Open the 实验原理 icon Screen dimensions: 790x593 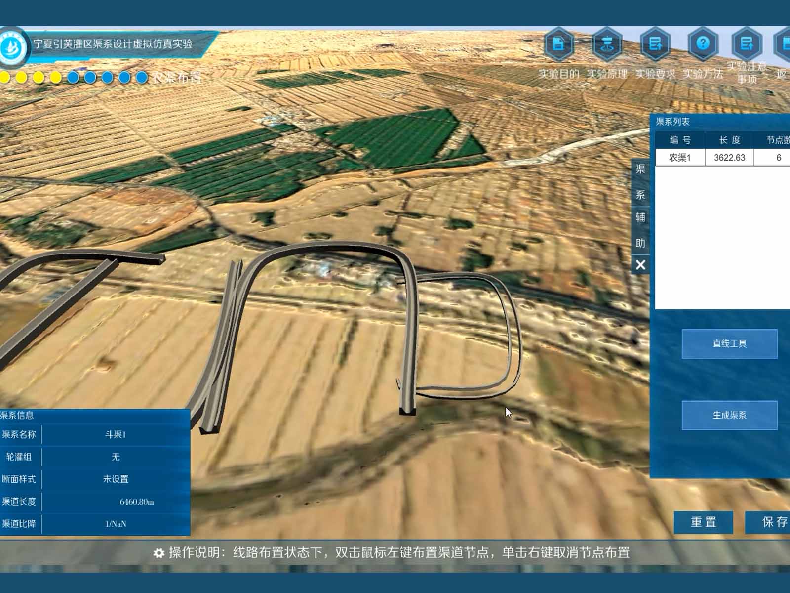[x=607, y=44]
